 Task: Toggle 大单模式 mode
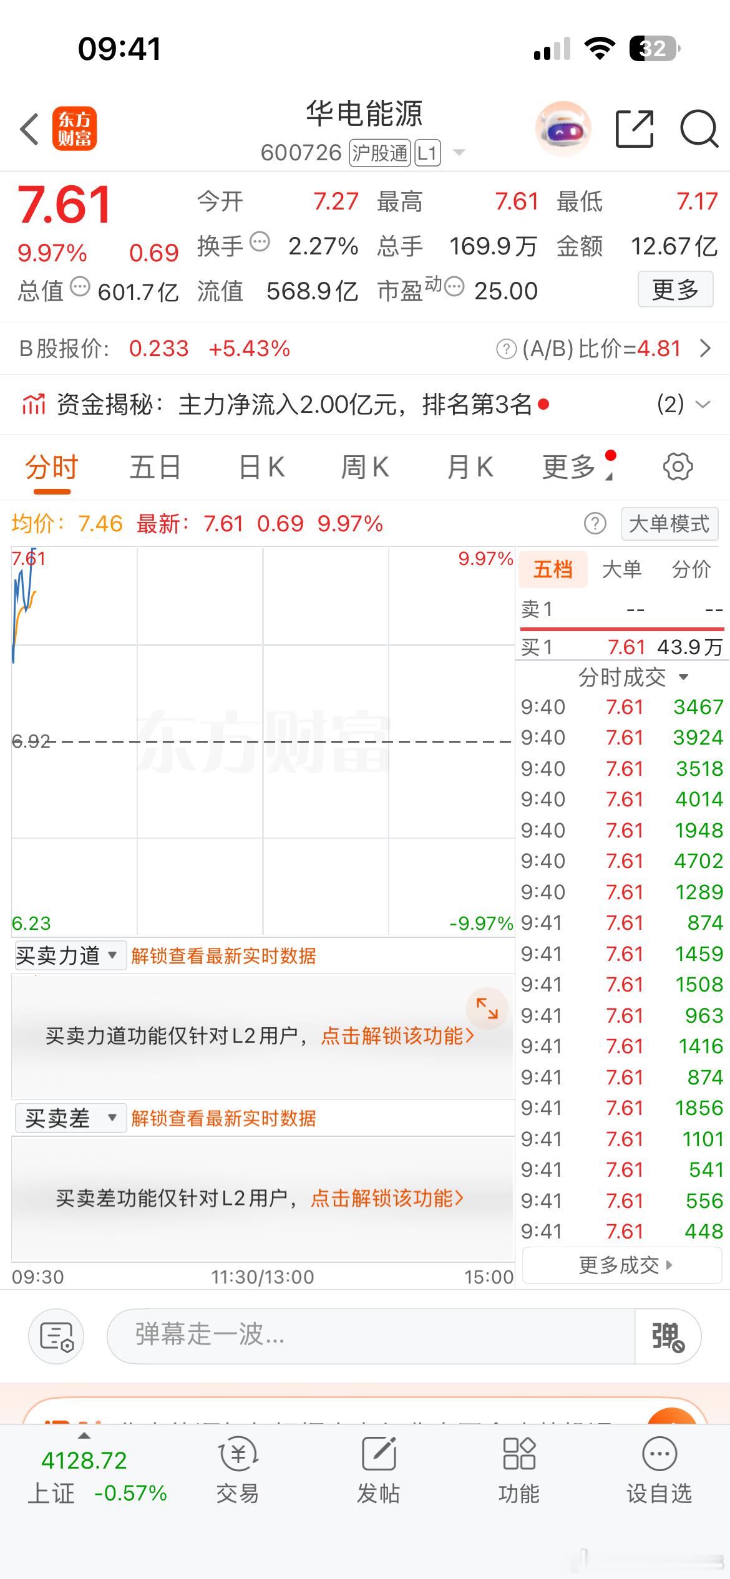tap(669, 524)
